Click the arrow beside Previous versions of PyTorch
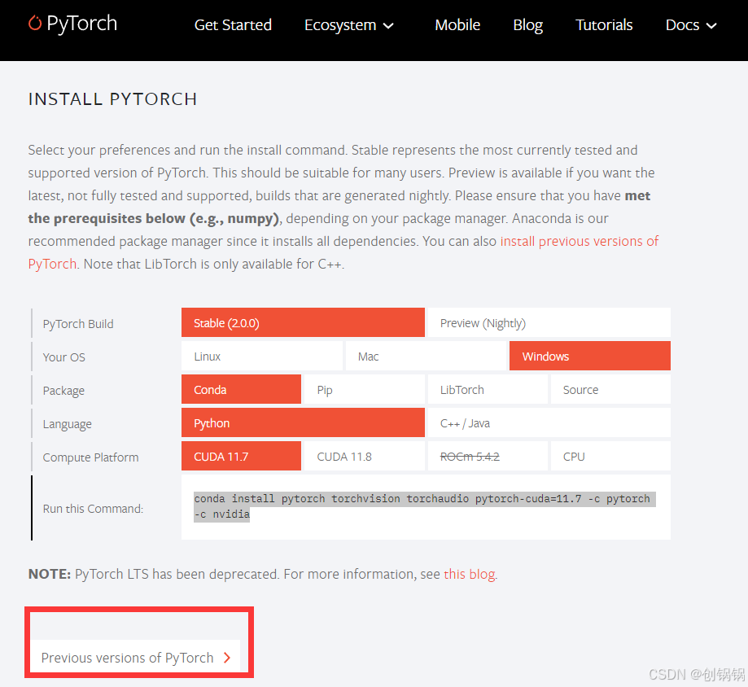The height and width of the screenshot is (687, 748). tap(226, 658)
